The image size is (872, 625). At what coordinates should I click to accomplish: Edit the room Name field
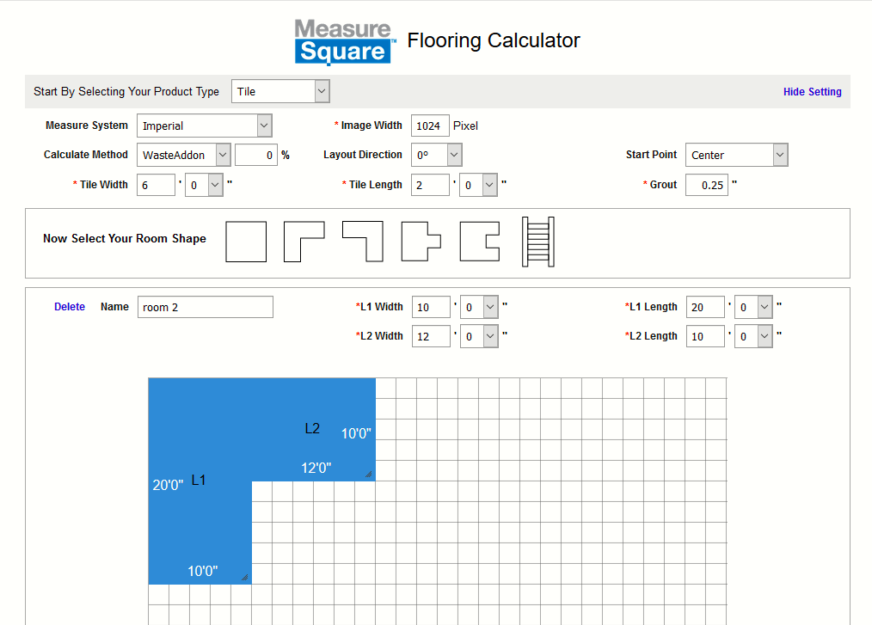click(x=206, y=307)
